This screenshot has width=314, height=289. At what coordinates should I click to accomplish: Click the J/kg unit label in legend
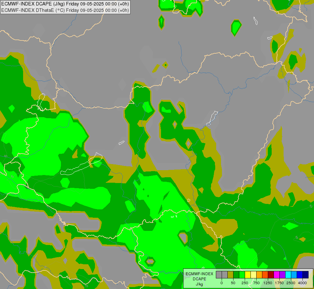tap(199, 285)
